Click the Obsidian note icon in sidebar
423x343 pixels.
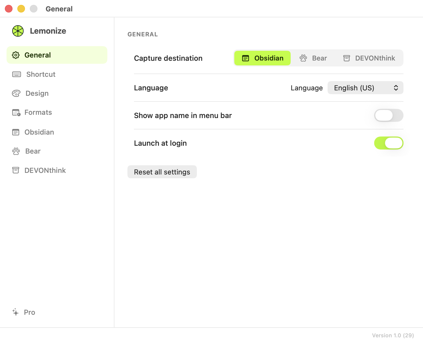[x=16, y=132]
